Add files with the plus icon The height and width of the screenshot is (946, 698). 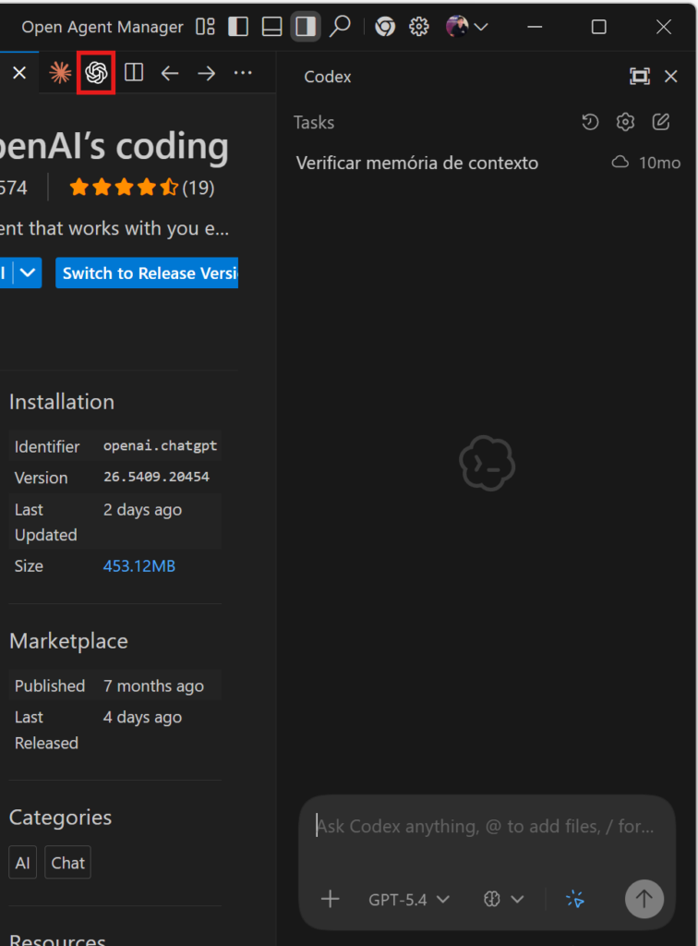click(331, 900)
